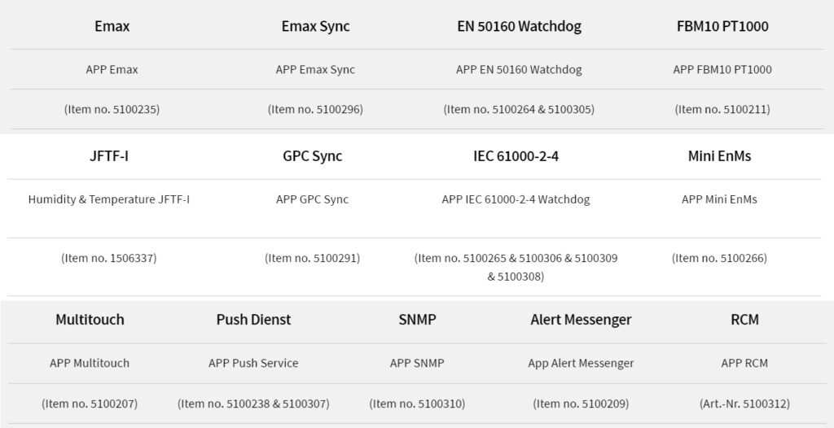834x428 pixels.
Task: Select the FBM10 PT1000 heading
Action: 722,26
